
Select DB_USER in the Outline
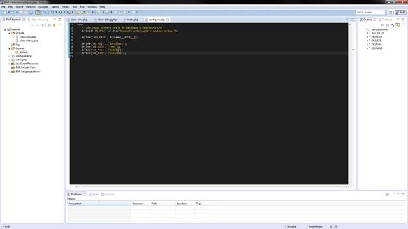(x=376, y=41)
